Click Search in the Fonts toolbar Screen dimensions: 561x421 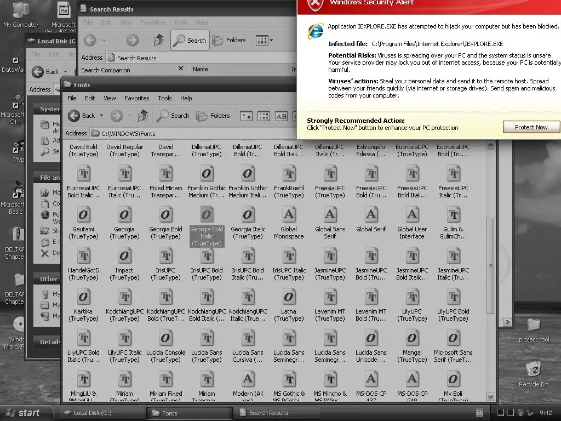pos(173,116)
